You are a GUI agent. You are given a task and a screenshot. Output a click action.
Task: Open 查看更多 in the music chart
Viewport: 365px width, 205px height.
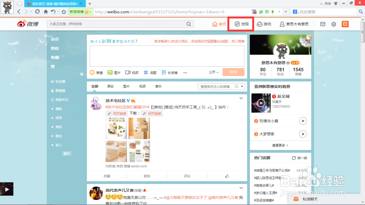[x=280, y=145]
